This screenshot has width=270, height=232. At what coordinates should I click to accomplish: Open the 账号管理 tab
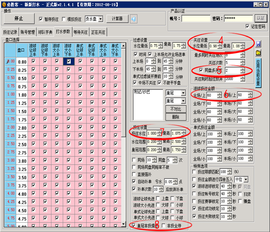28,32
